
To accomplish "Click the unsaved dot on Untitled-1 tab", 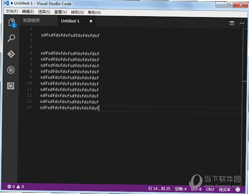I will point(91,21).
